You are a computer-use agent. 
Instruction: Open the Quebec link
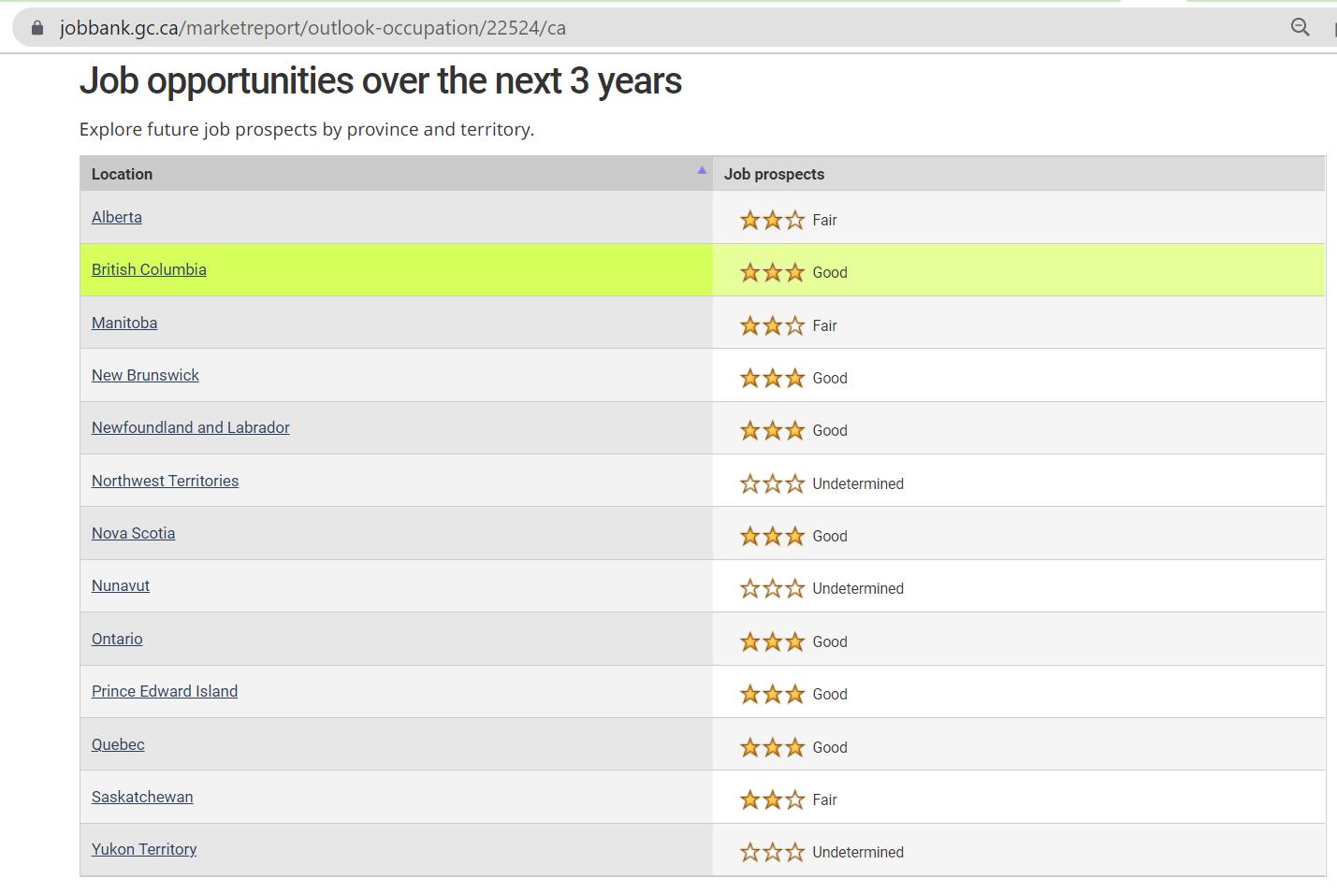[118, 744]
